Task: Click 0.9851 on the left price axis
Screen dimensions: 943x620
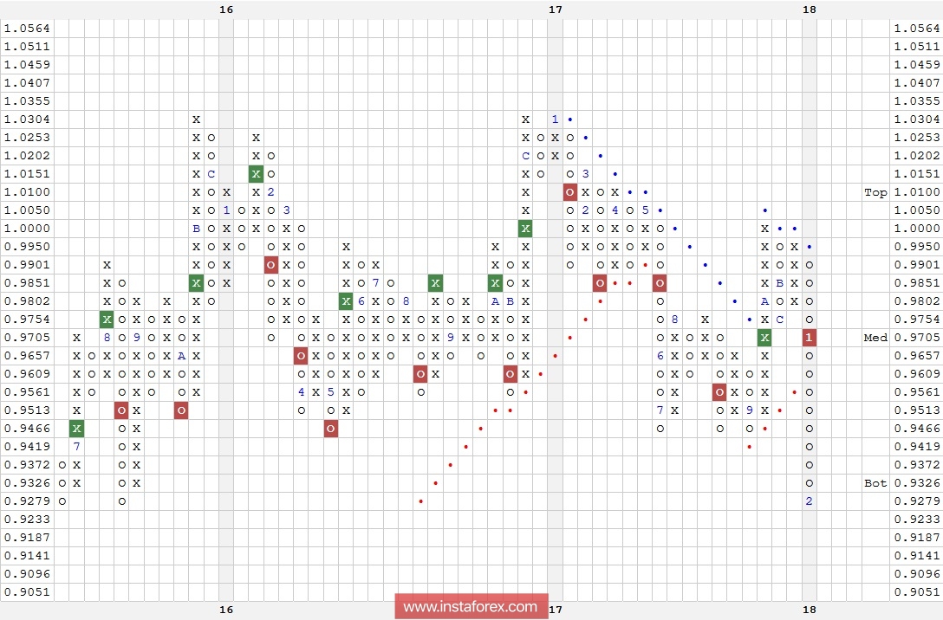Action: tap(27, 283)
